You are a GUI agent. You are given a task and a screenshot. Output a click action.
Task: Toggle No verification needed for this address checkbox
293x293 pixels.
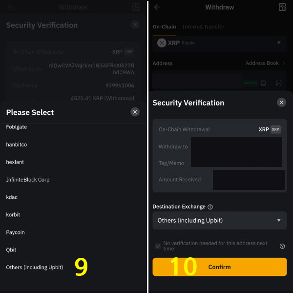158,246
